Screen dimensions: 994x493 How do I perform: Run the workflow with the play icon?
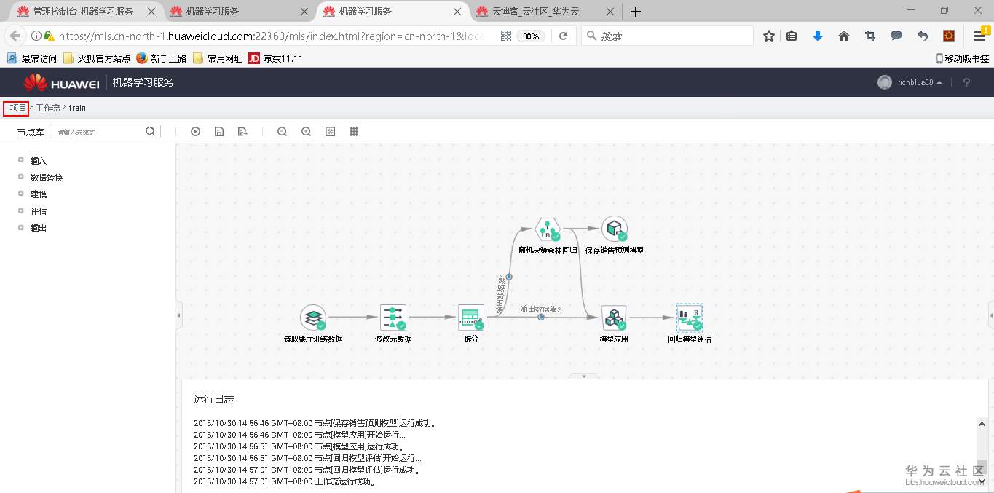195,132
